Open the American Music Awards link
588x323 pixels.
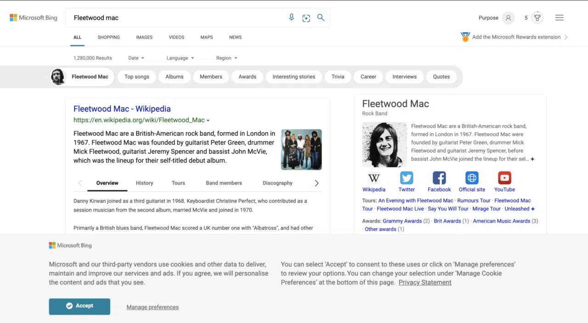502,221
